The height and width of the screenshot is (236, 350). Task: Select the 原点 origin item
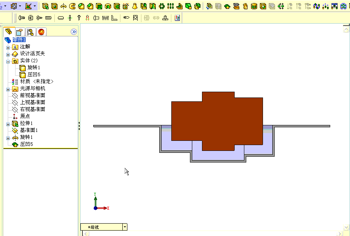(25, 116)
